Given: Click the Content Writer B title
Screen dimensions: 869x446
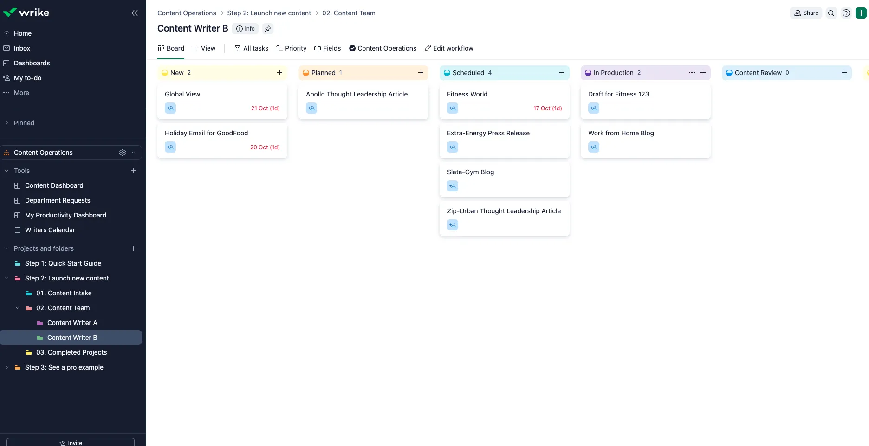Looking at the screenshot, I should (x=193, y=28).
